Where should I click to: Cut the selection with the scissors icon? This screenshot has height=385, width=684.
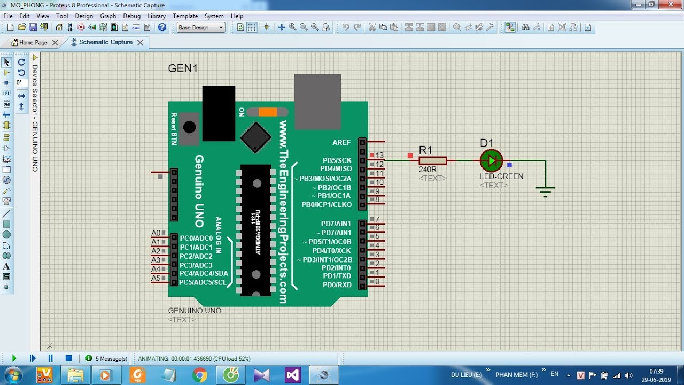(x=372, y=27)
